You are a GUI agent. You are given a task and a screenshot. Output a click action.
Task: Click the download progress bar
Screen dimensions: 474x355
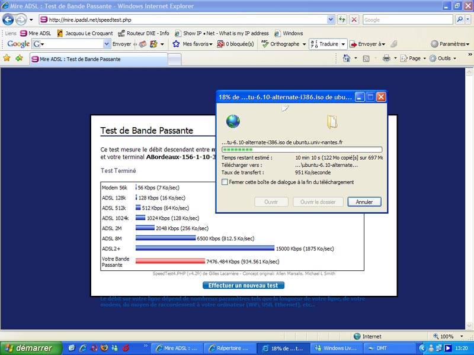click(302, 150)
